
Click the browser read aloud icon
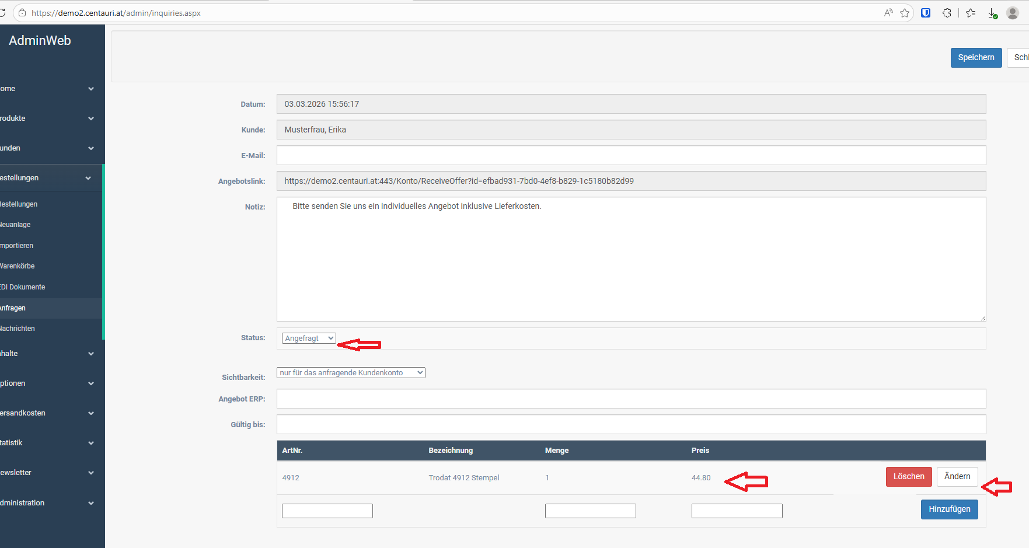pos(888,13)
